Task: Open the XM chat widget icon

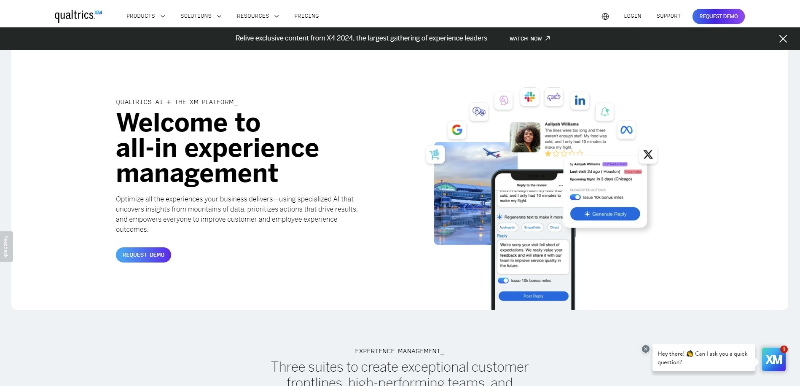Action: click(x=774, y=359)
